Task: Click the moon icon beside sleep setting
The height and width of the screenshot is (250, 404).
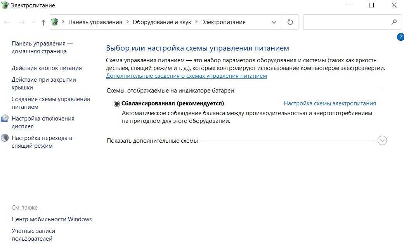Action: [5, 138]
